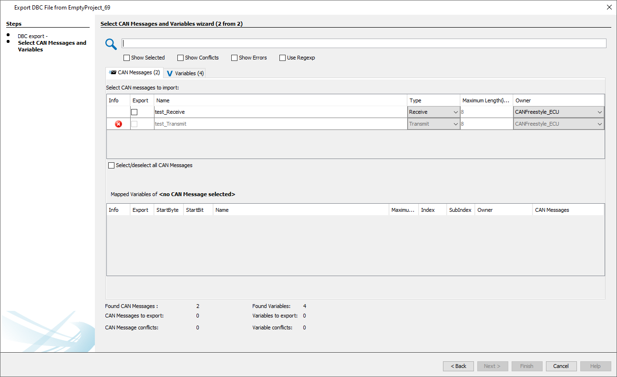
Task: Enable the Show Errors checkbox
Action: pyautogui.click(x=234, y=57)
